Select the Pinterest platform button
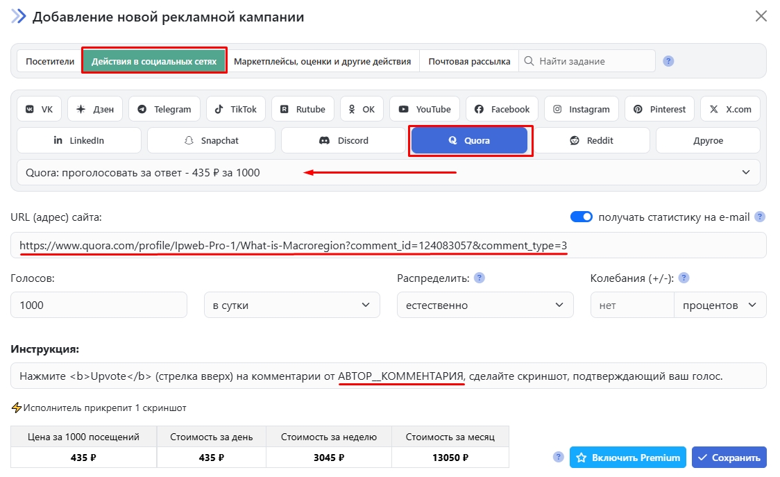Screen dimensions: 780x477 (659, 109)
